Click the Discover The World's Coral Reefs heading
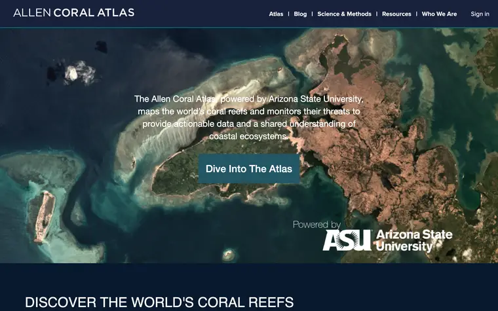This screenshot has width=498, height=311. (159, 302)
